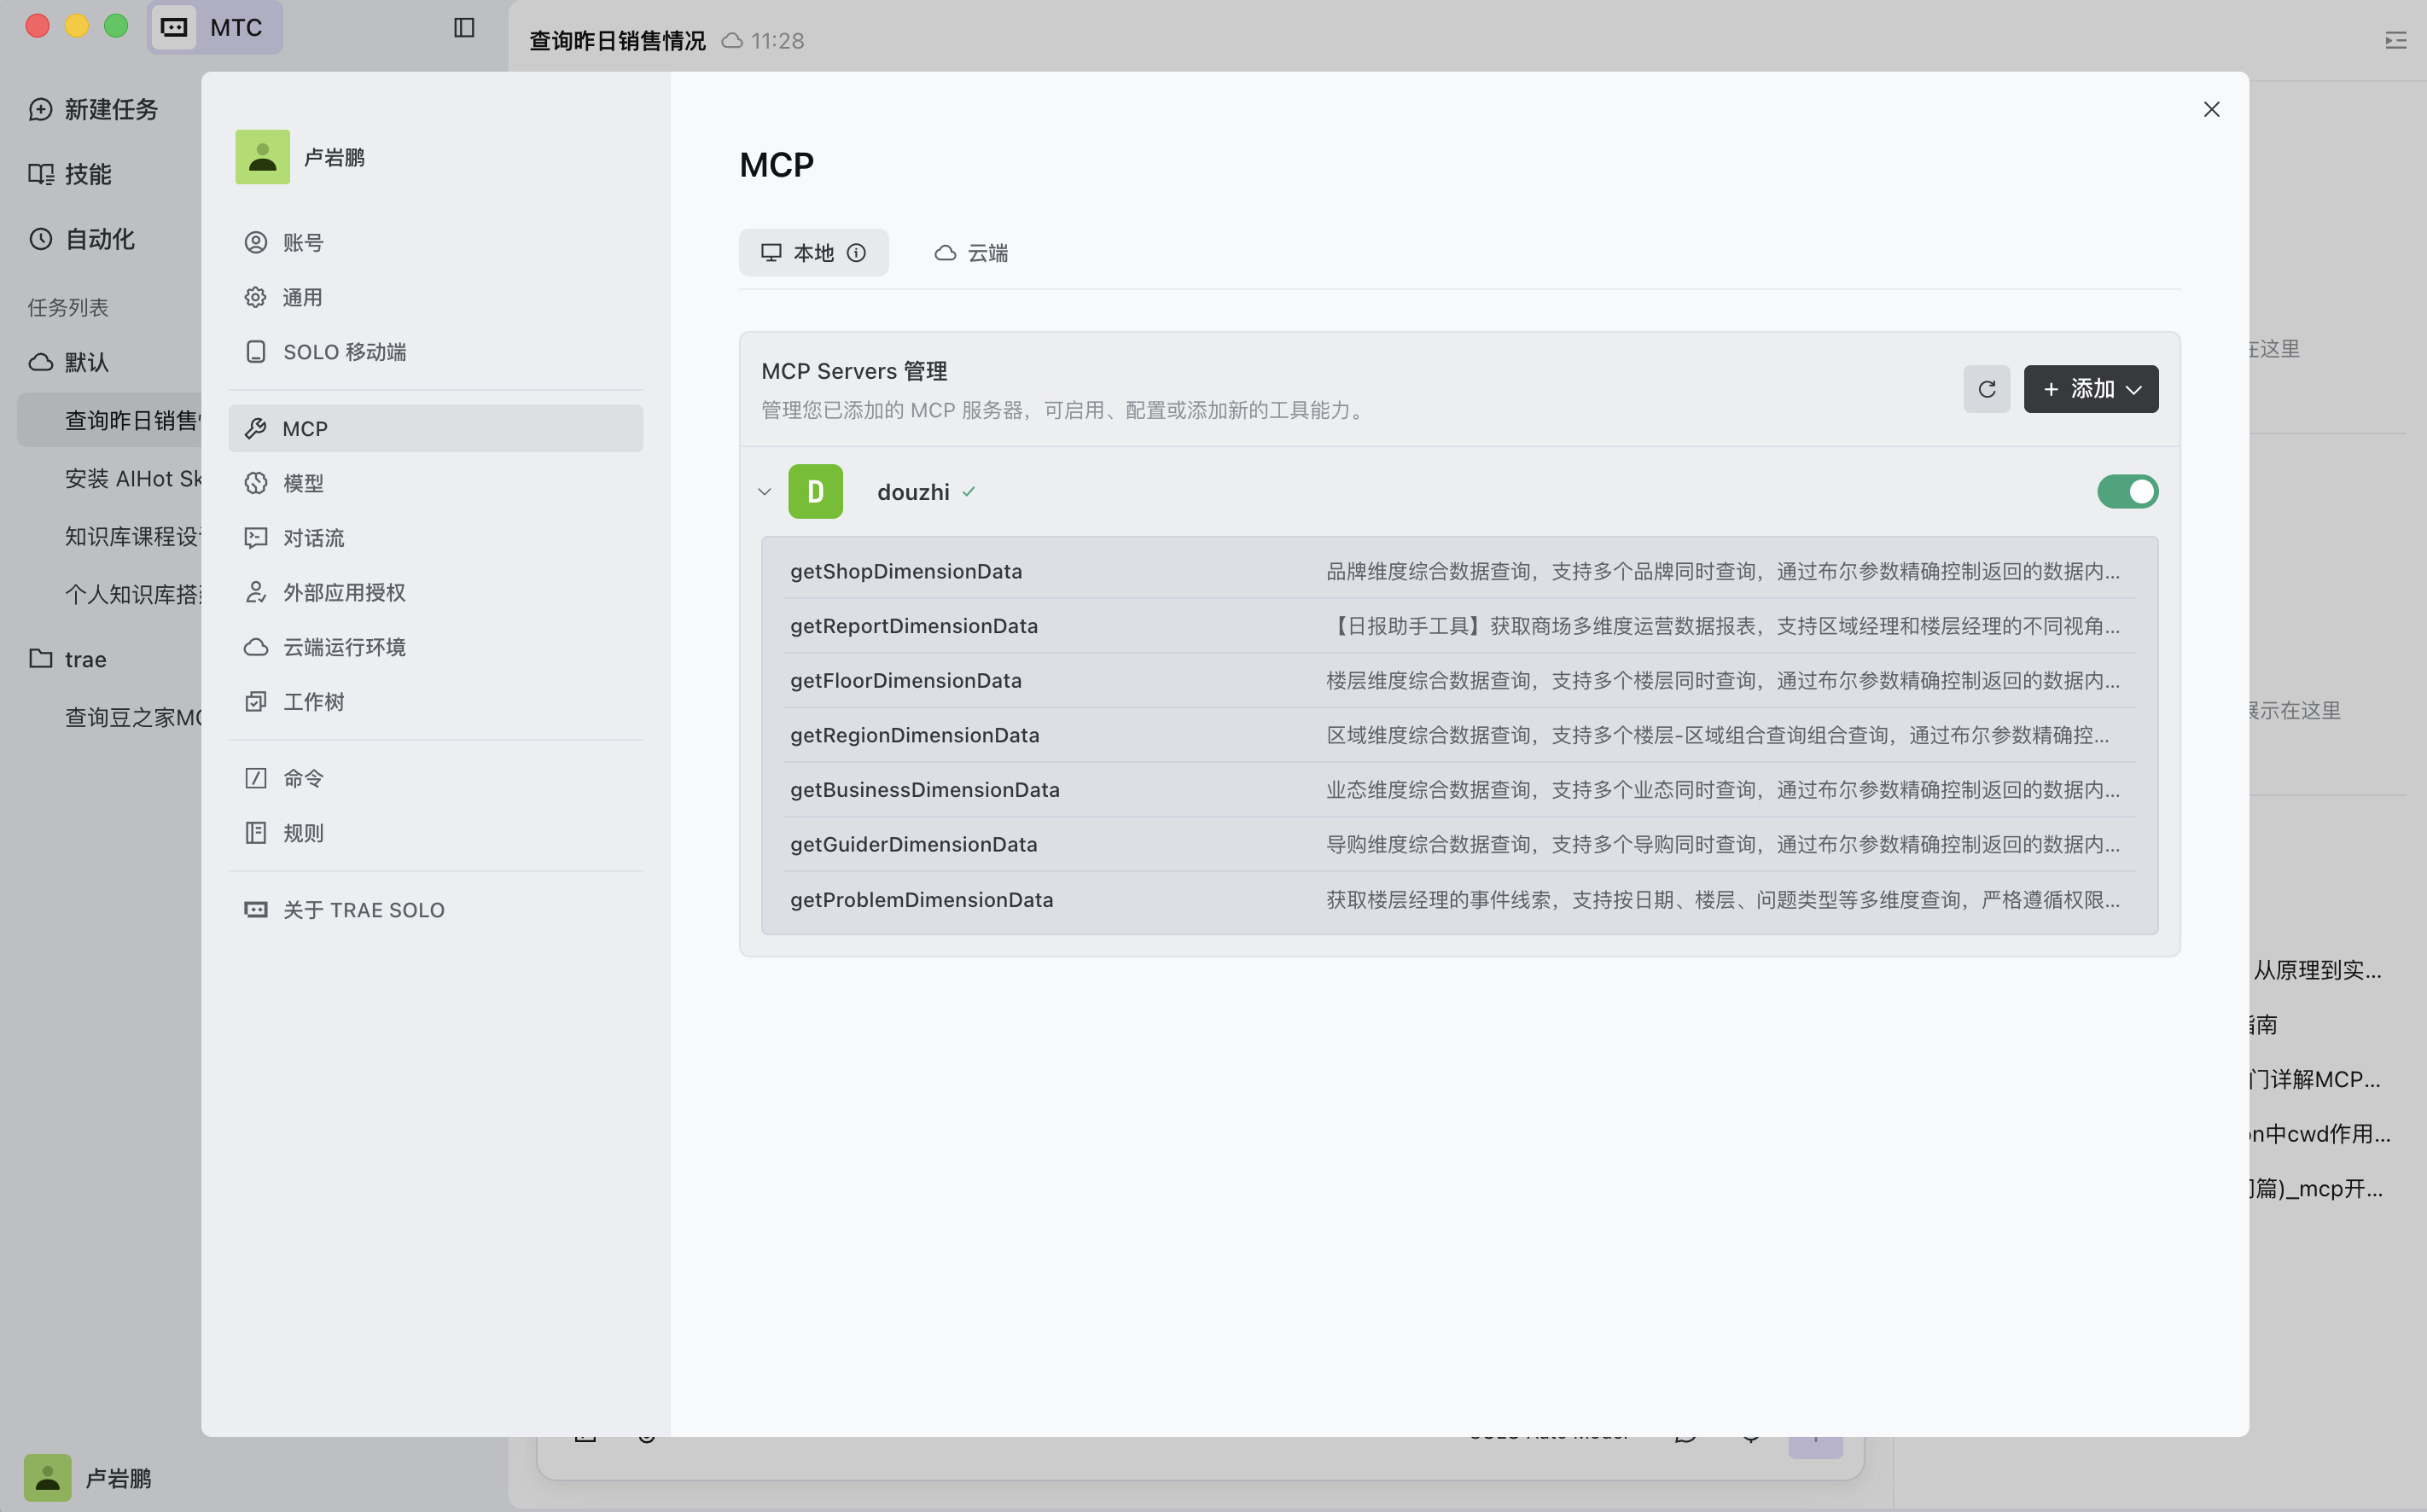Select getFloorDimensionData tool row
This screenshot has width=2427, height=1512.
tap(1459, 680)
